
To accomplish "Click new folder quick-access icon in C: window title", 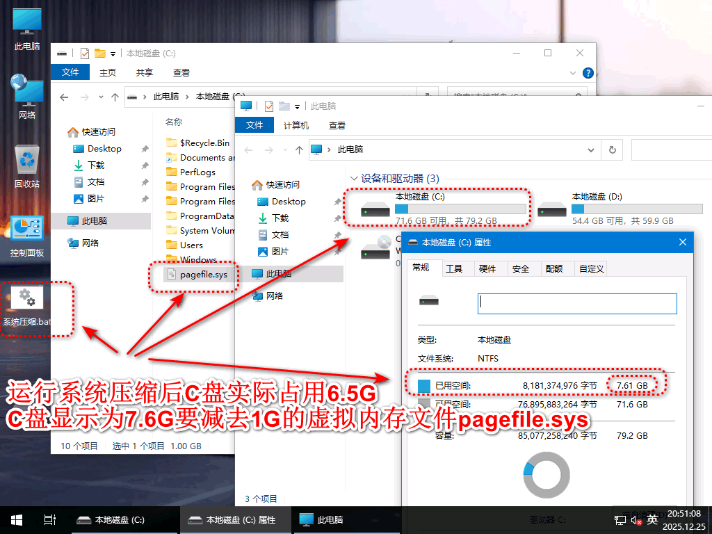I will (100, 54).
